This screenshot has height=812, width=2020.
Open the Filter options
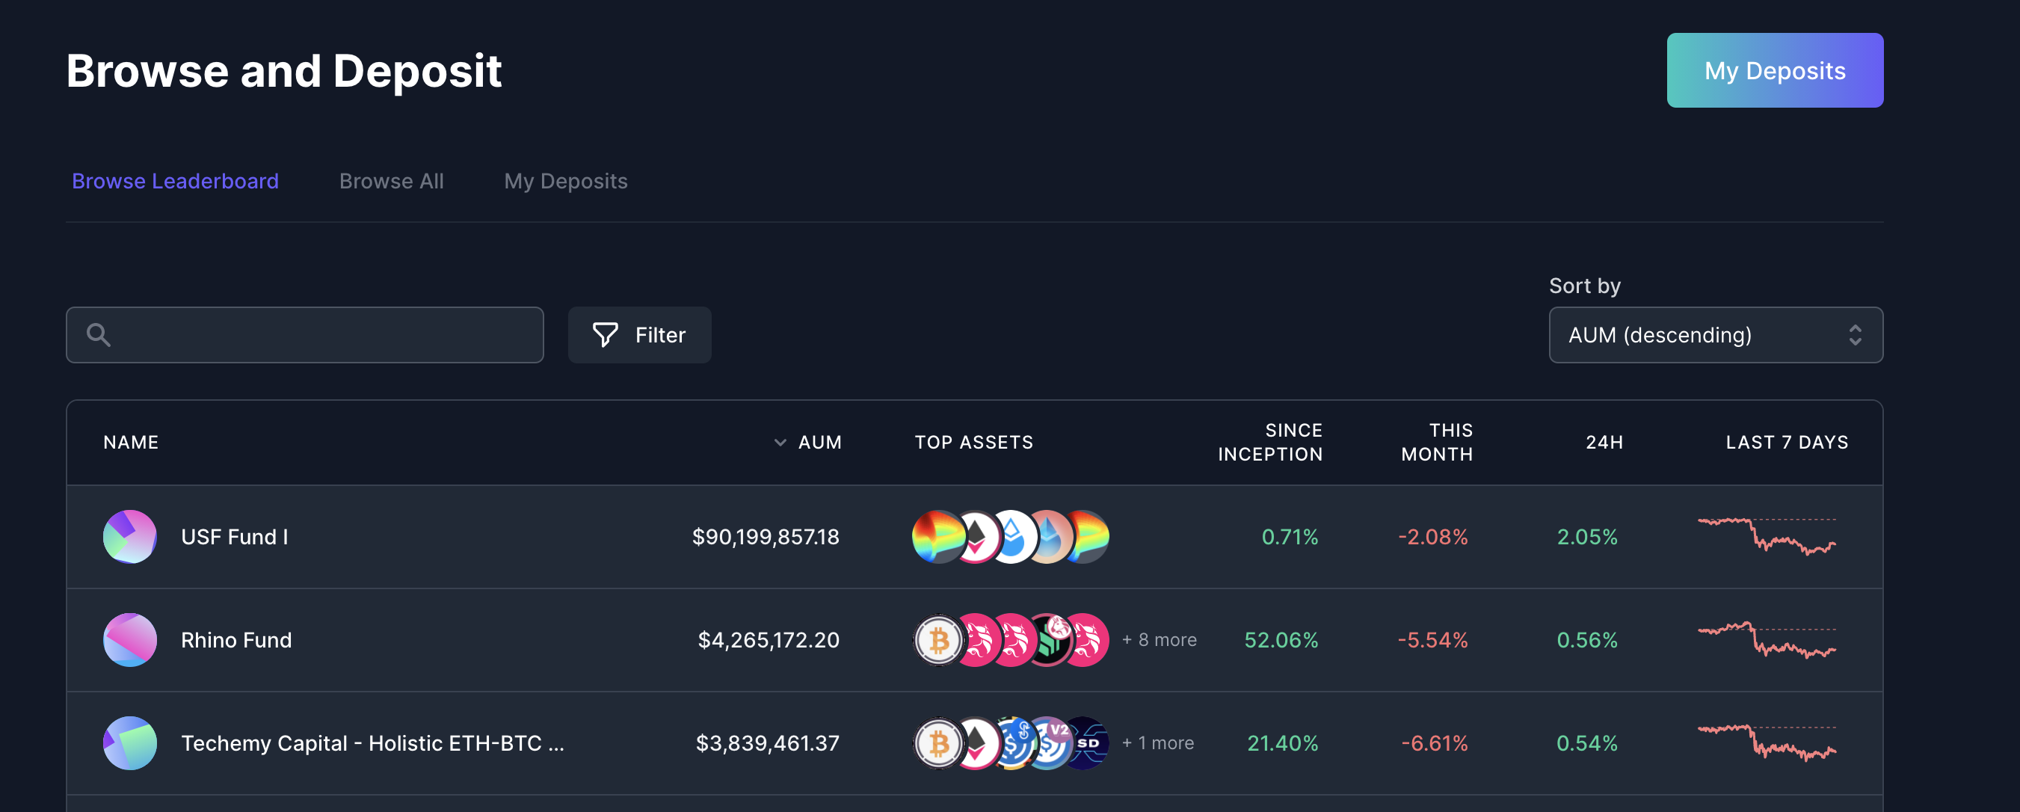tap(639, 335)
